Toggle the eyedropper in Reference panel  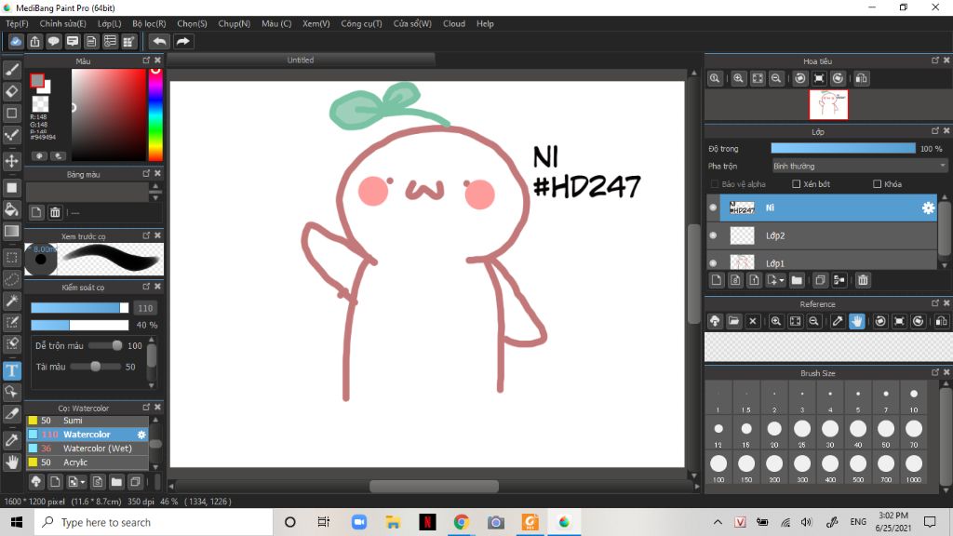(x=838, y=321)
